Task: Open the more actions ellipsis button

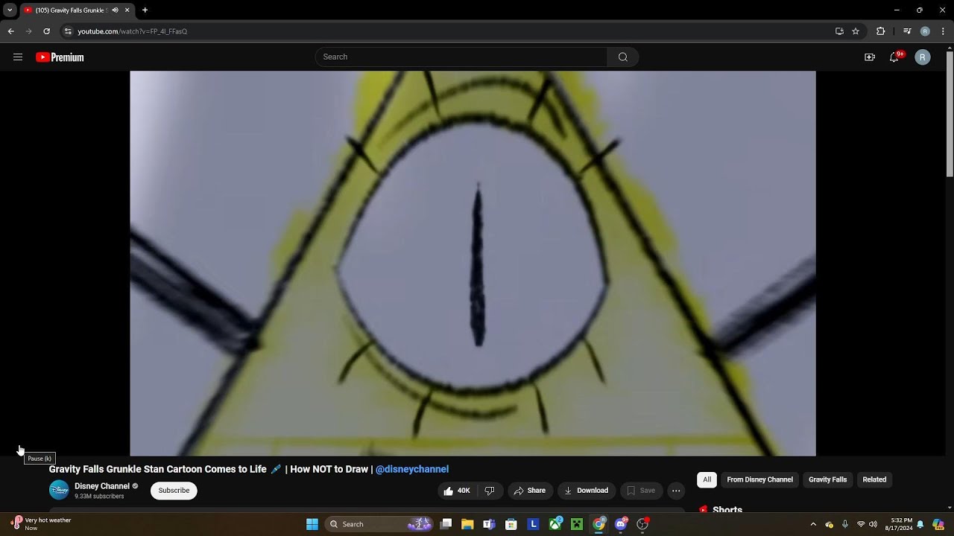Action: tap(676, 491)
